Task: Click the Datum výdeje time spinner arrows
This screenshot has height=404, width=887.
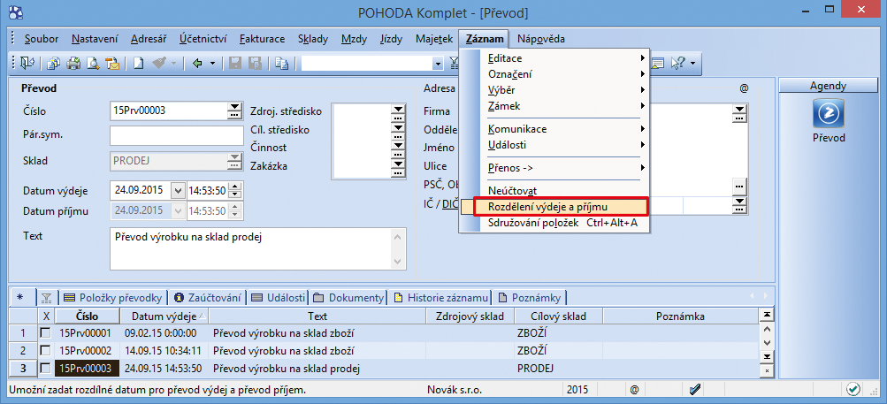Action: [236, 191]
